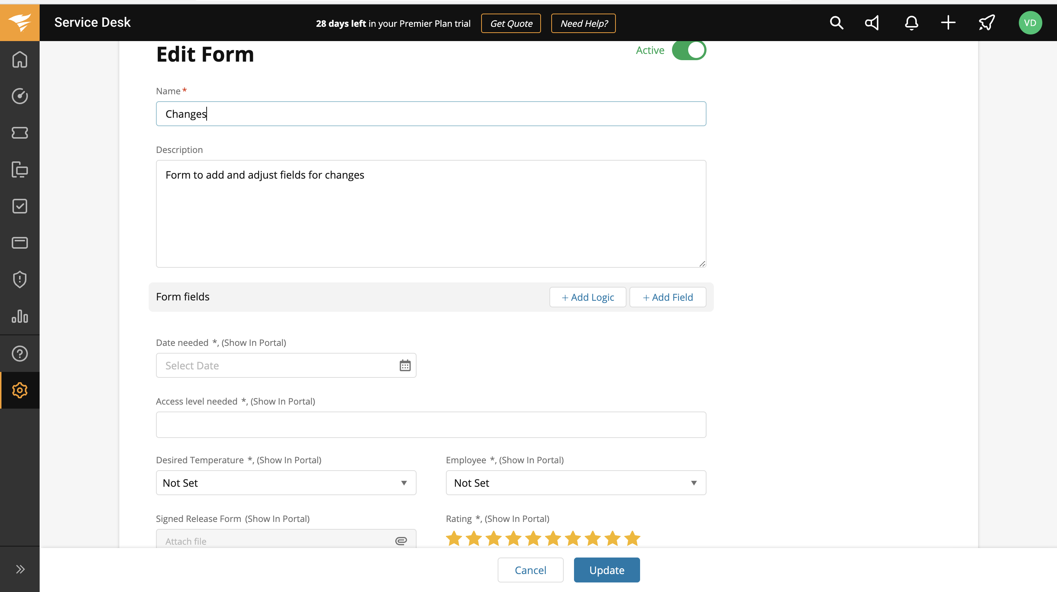This screenshot has width=1057, height=592.
Task: Click the announcements megaphone icon
Action: coord(872,23)
